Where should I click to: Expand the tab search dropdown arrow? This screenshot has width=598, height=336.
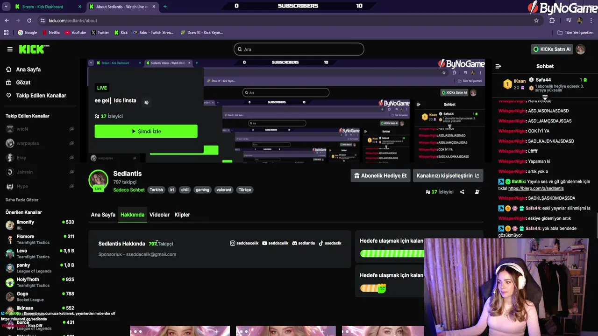coord(6,7)
